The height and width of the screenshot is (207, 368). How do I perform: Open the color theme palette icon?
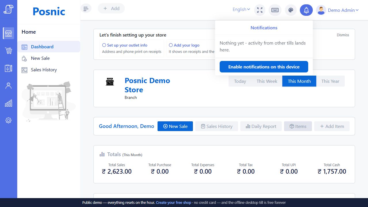pyautogui.click(x=291, y=10)
